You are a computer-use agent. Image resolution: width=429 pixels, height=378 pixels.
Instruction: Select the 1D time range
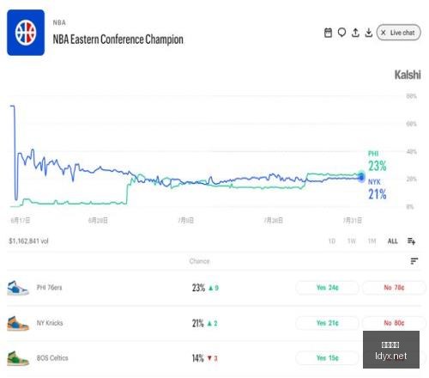(x=332, y=241)
